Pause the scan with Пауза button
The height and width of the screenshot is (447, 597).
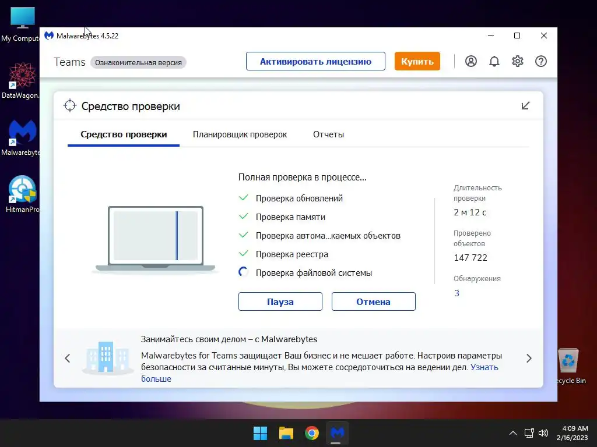click(x=280, y=301)
